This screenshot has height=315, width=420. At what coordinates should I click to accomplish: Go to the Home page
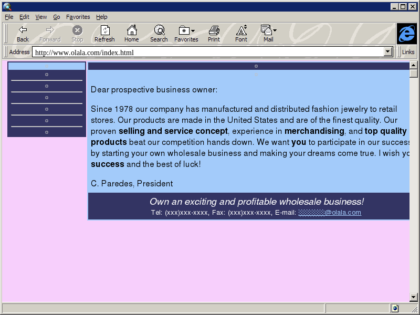tap(132, 30)
